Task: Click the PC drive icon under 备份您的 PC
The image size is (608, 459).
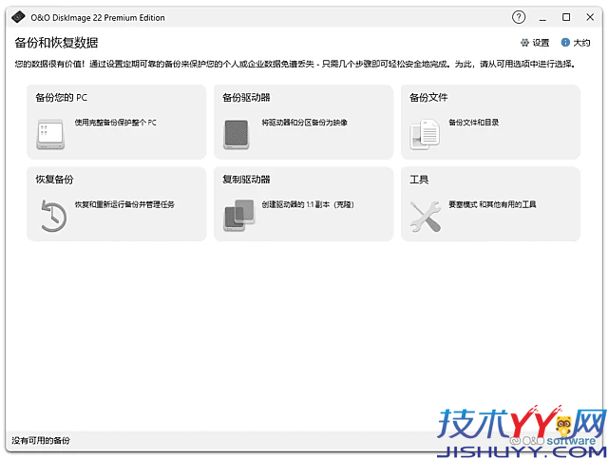Action: click(x=50, y=134)
